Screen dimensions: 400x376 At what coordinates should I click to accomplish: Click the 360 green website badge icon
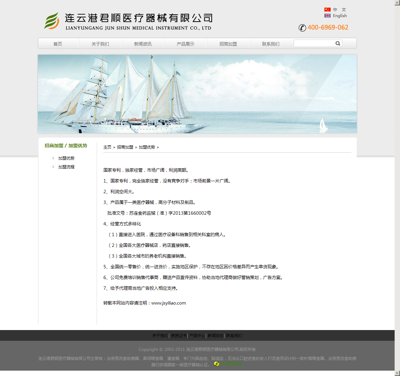point(216,364)
